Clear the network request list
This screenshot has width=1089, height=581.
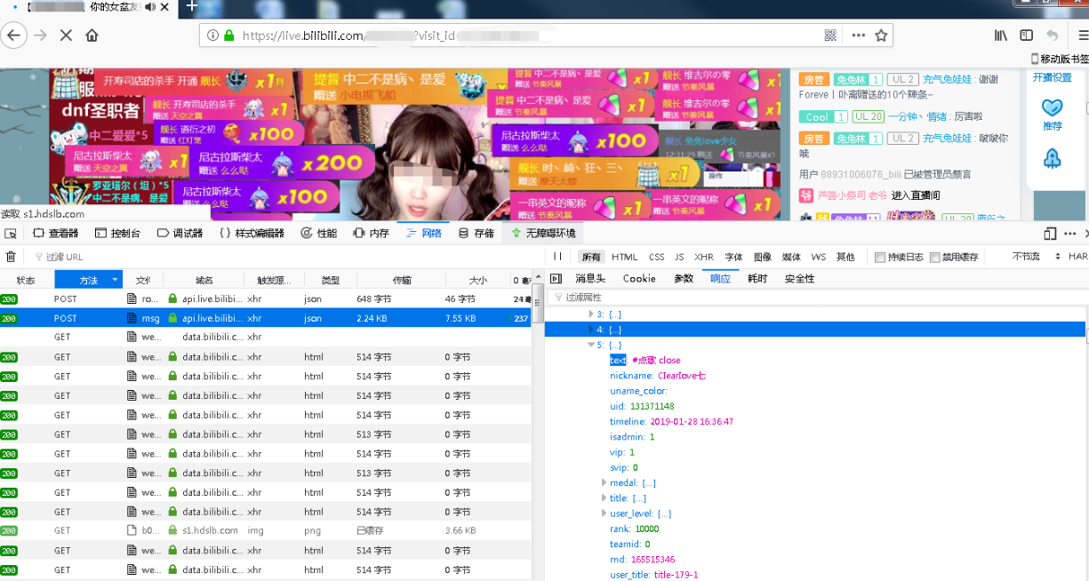pos(11,257)
